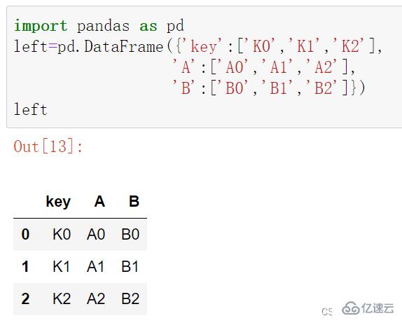Select the 'B' column header
Viewport: 402px width, 323px height.
(x=134, y=201)
